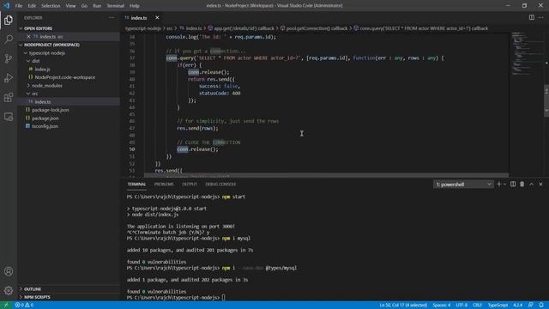Open the powershell terminal selector dropdown

click(x=463, y=184)
